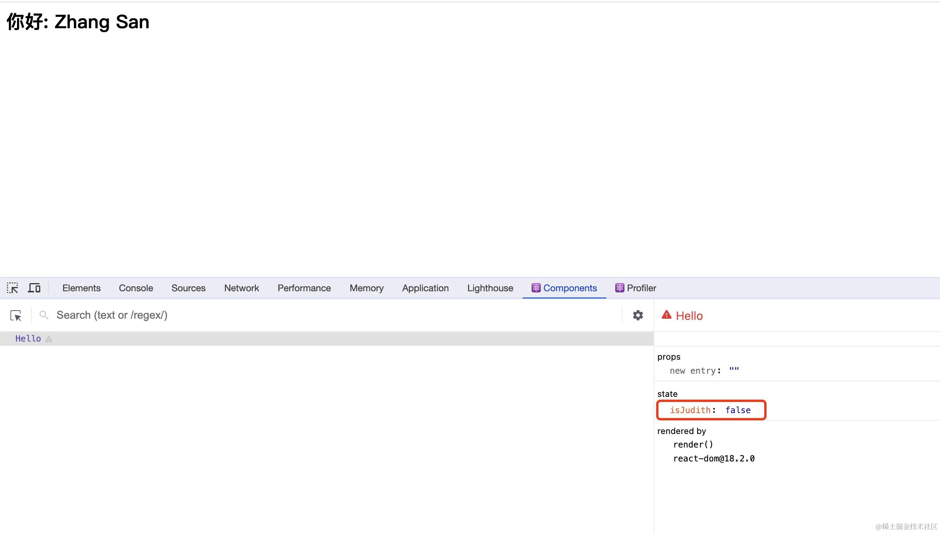This screenshot has width=940, height=533.
Task: Collapse the props section
Action: 669,357
